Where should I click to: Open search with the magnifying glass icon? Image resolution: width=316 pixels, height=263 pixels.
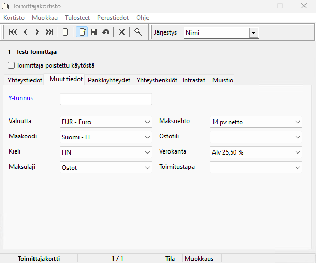click(x=138, y=32)
